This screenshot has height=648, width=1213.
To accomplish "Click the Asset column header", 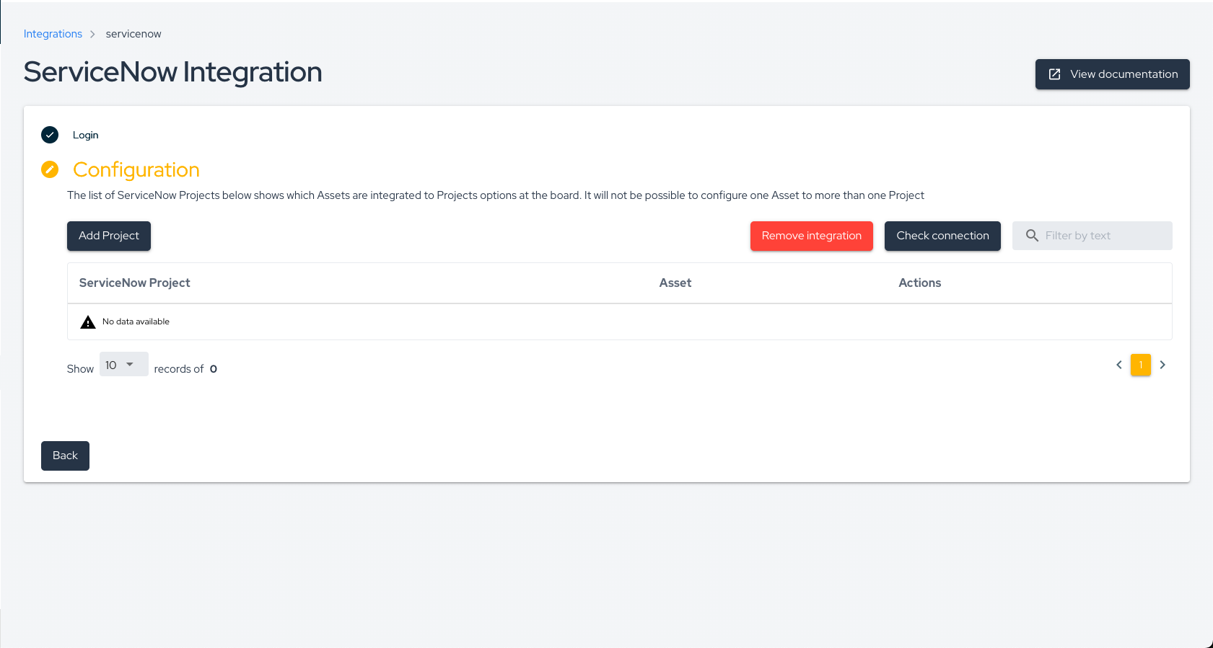I will pos(675,283).
